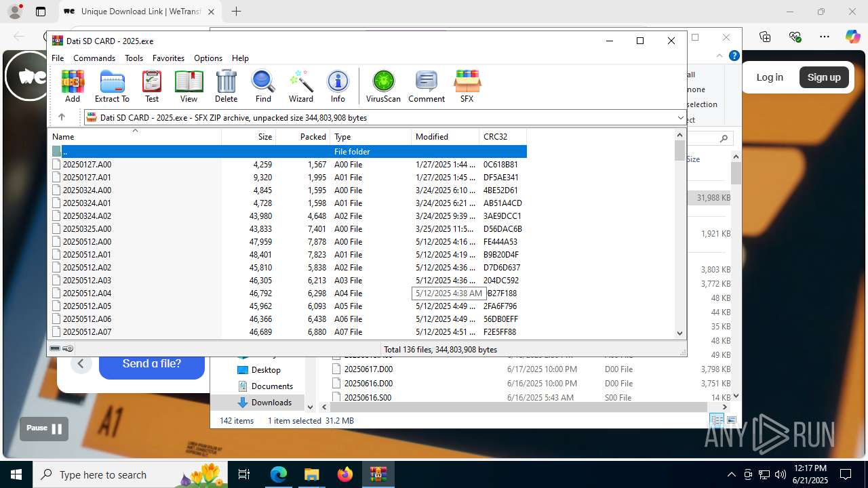This screenshot has height=488, width=868.
Task: Click the Explorer help question mark icon
Action: coord(734,56)
